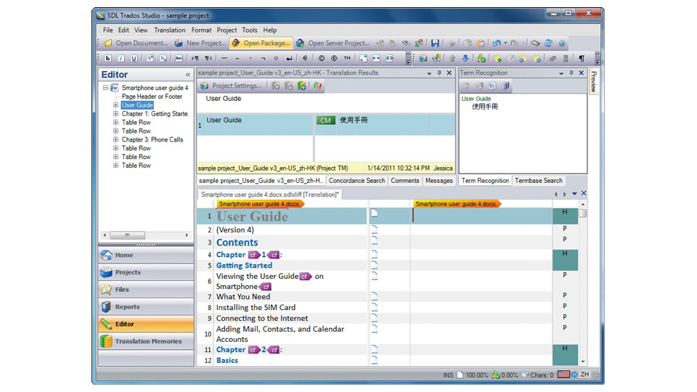Screen dimensions: 697x392
Task: Click the editor scrollbar down arrow
Action: click(583, 362)
